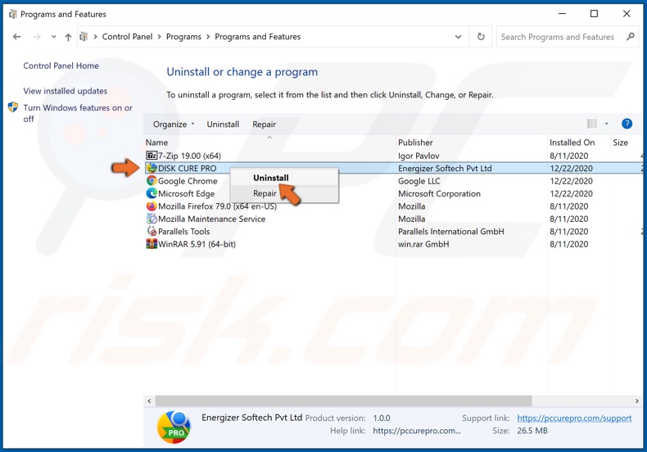Image resolution: width=647 pixels, height=452 pixels.
Task: Click the Microsoft Edge icon in list
Action: click(x=152, y=193)
